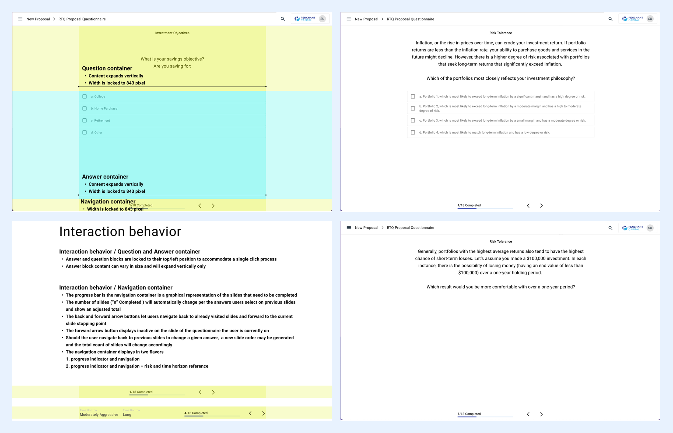Click SU avatar in Investment Objectives screen
Viewport: 673px width, 433px height.
coord(322,19)
